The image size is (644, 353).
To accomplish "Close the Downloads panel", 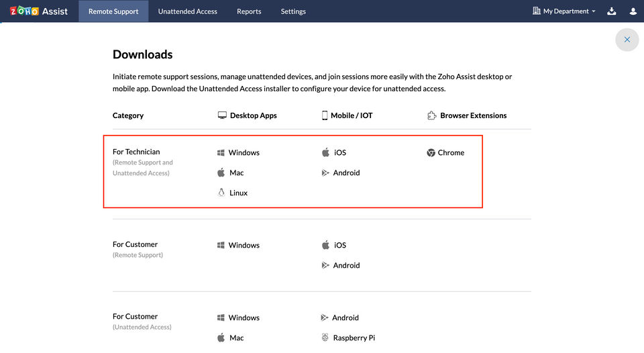I will (x=627, y=40).
